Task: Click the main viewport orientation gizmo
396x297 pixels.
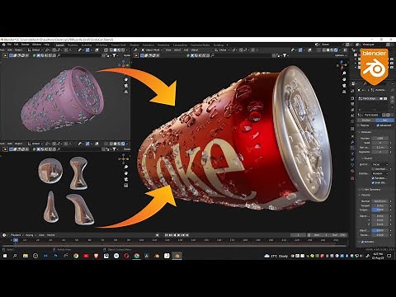Action: pyautogui.click(x=342, y=65)
